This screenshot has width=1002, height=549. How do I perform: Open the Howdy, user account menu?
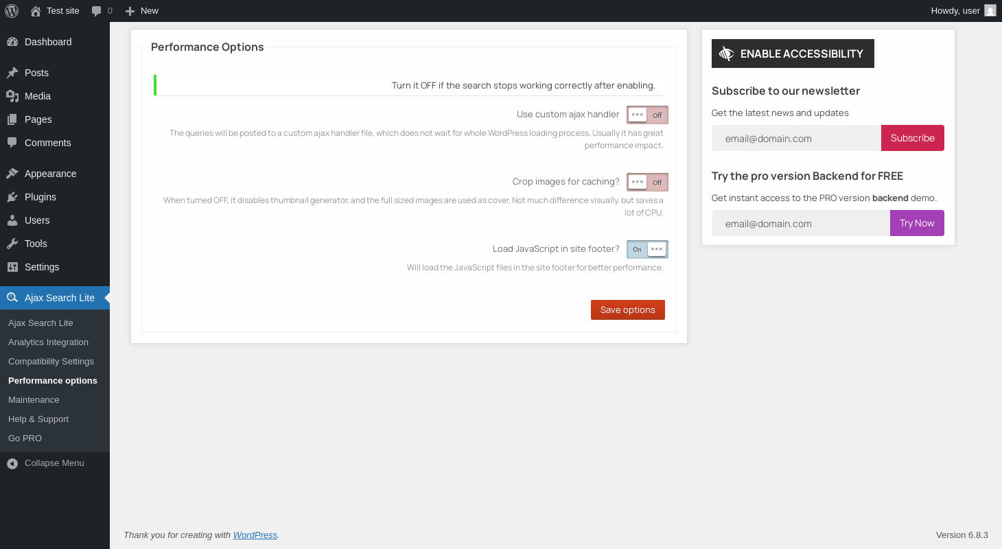coord(955,10)
